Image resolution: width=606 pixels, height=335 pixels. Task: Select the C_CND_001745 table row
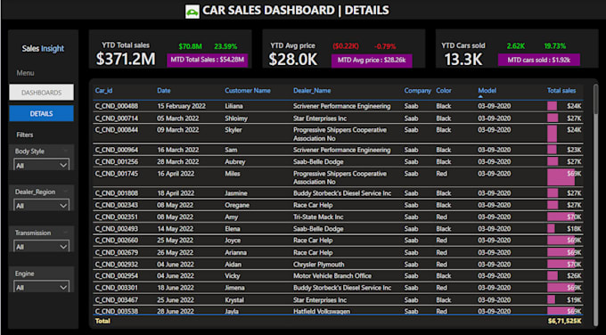pyautogui.click(x=338, y=177)
